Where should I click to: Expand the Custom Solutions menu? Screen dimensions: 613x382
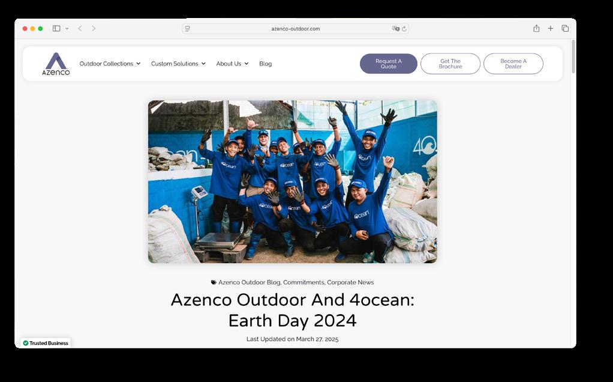pos(178,64)
